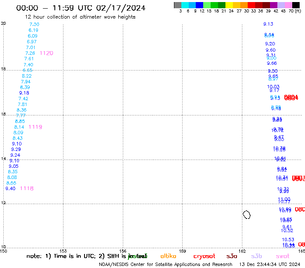The image size is (305, 268).
Task: Select the wave height value 9.60
Action: 270,50
